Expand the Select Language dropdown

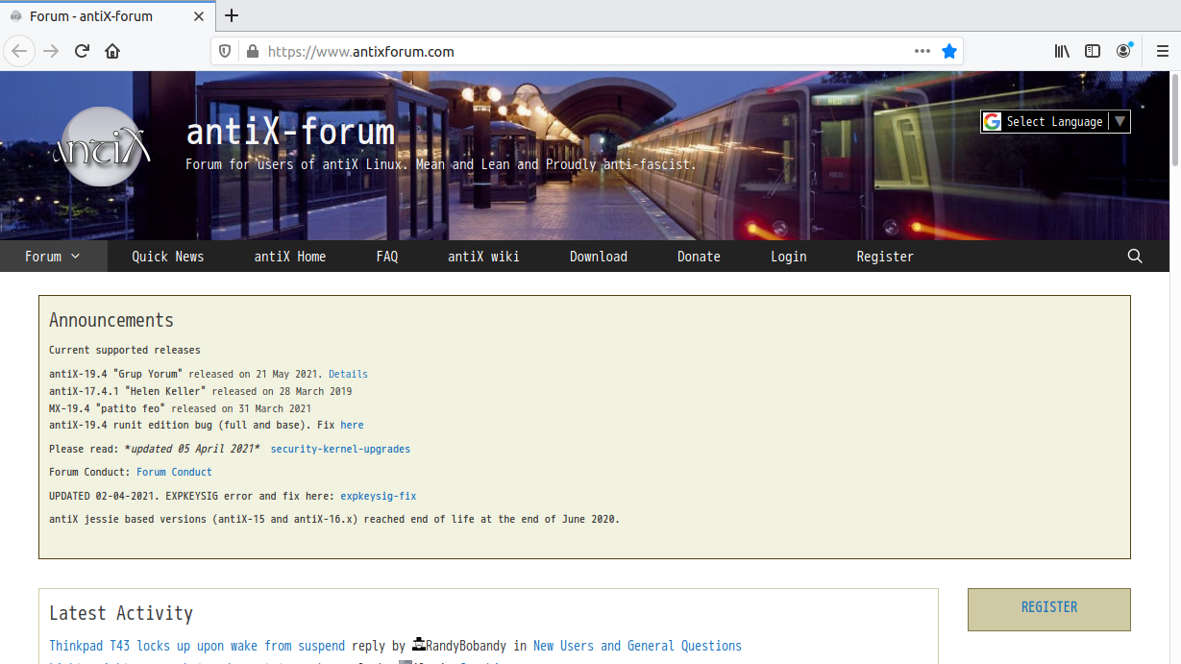(1056, 121)
